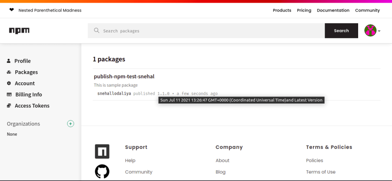The width and height of the screenshot is (392, 181).
Task: Click the 'a few seconds ago' timestamp
Action: pos(197,94)
